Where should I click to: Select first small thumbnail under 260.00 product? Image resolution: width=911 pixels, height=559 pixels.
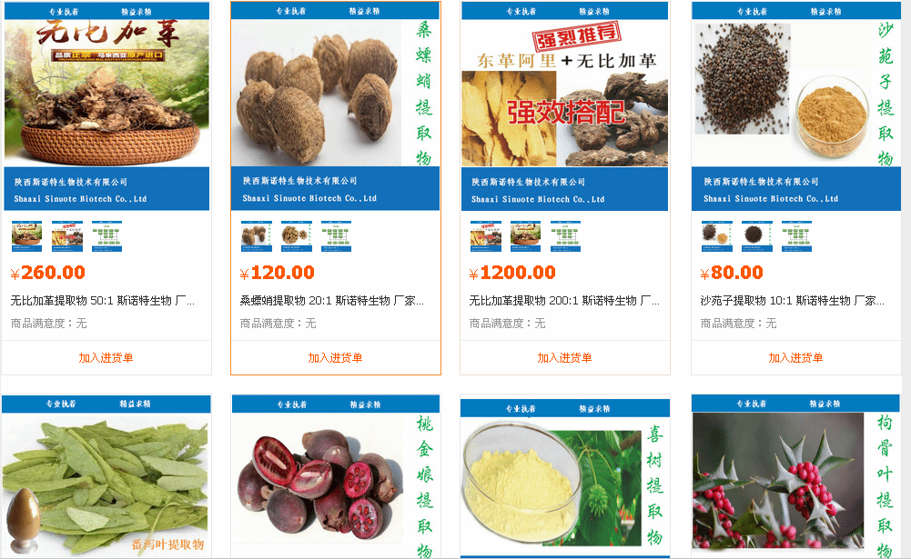26,235
